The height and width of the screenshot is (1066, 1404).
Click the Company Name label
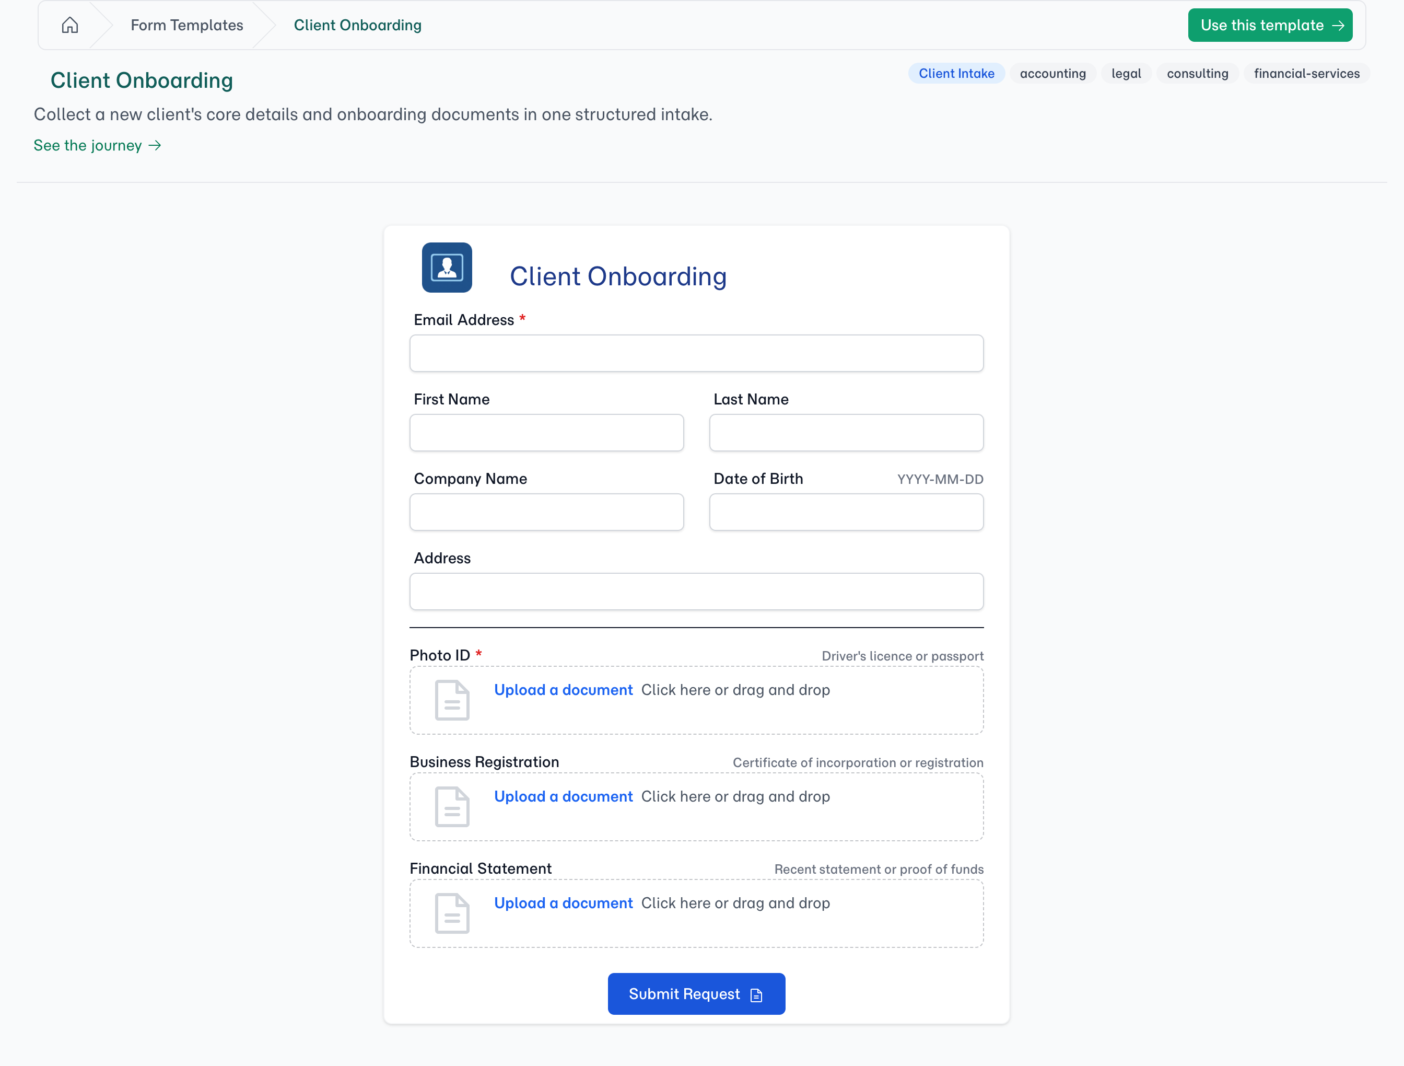click(470, 479)
